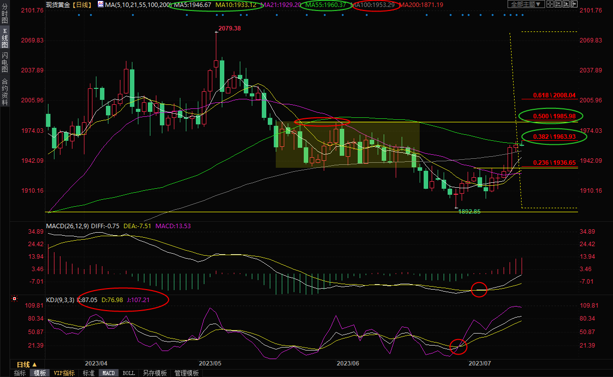Click the first blue event dot at top left
The height and width of the screenshot is (377, 613).
[x=79, y=14]
